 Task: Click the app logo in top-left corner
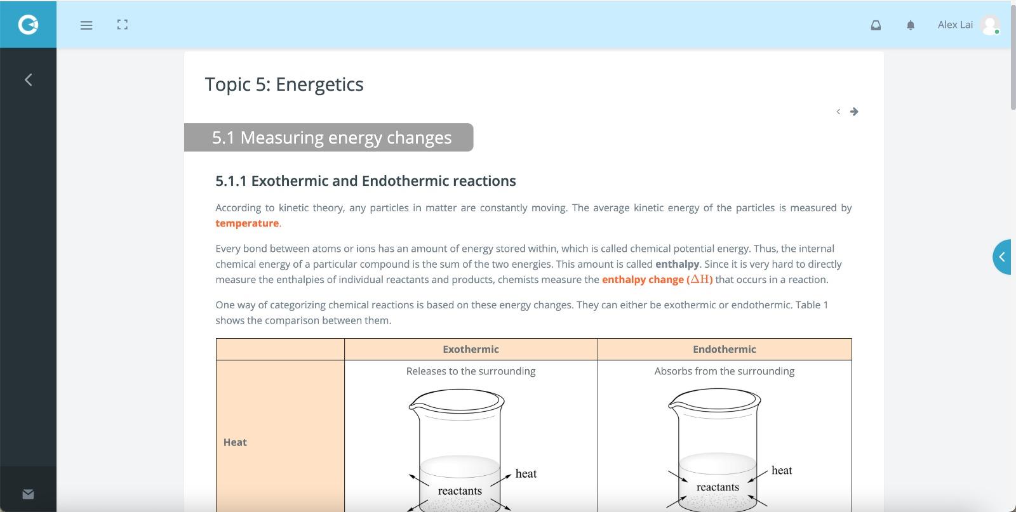pos(28,24)
